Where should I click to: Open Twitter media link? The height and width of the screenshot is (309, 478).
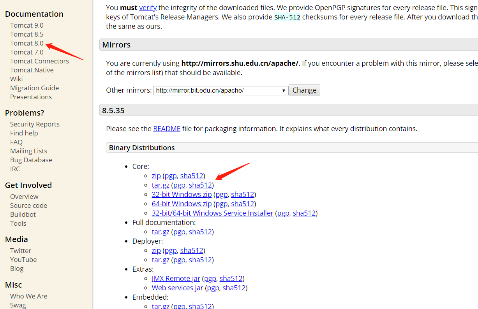[21, 251]
